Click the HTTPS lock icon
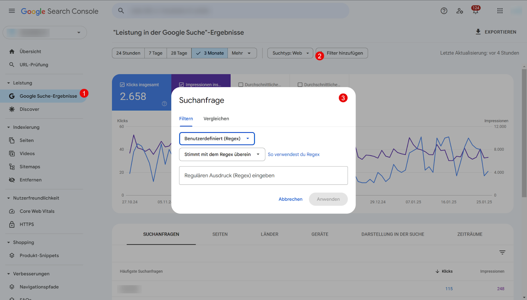This screenshot has width=527, height=300. coord(12,224)
